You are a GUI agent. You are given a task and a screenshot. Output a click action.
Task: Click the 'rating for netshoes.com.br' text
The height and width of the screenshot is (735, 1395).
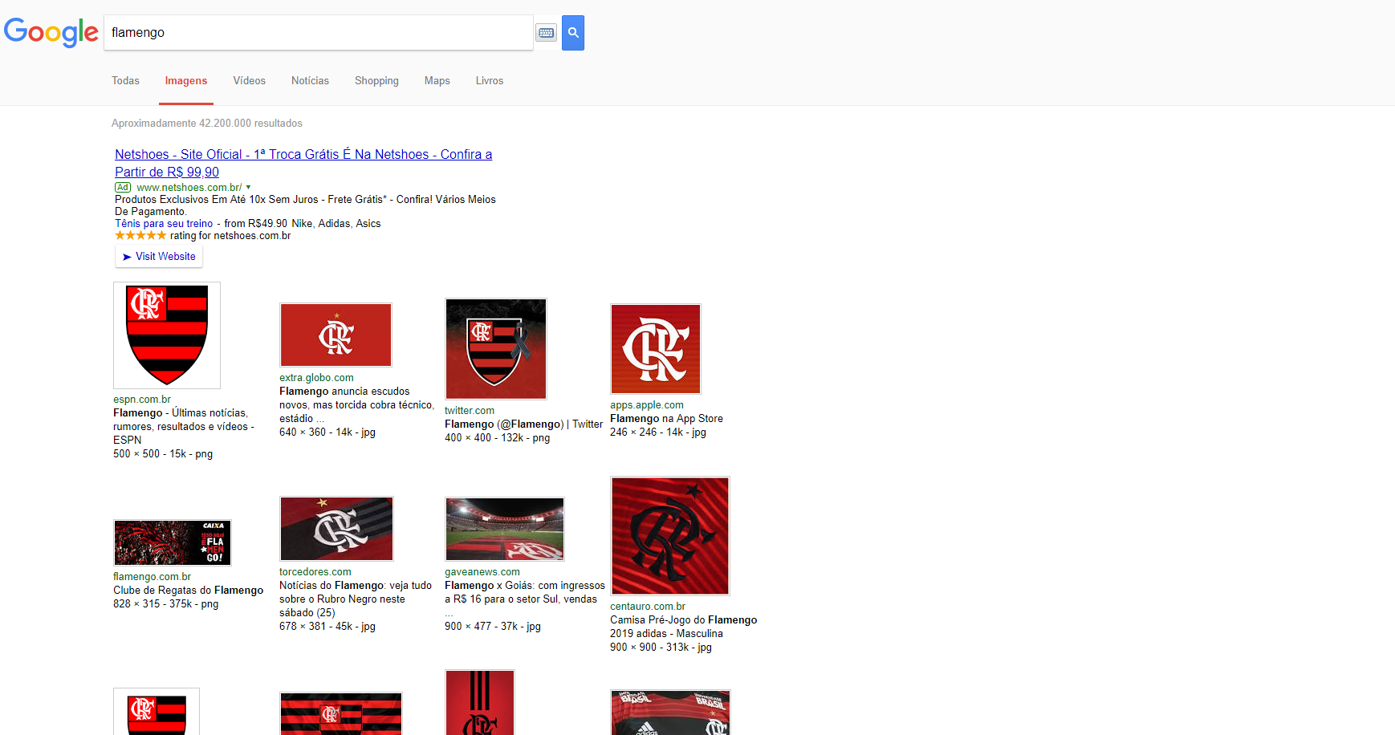(230, 236)
